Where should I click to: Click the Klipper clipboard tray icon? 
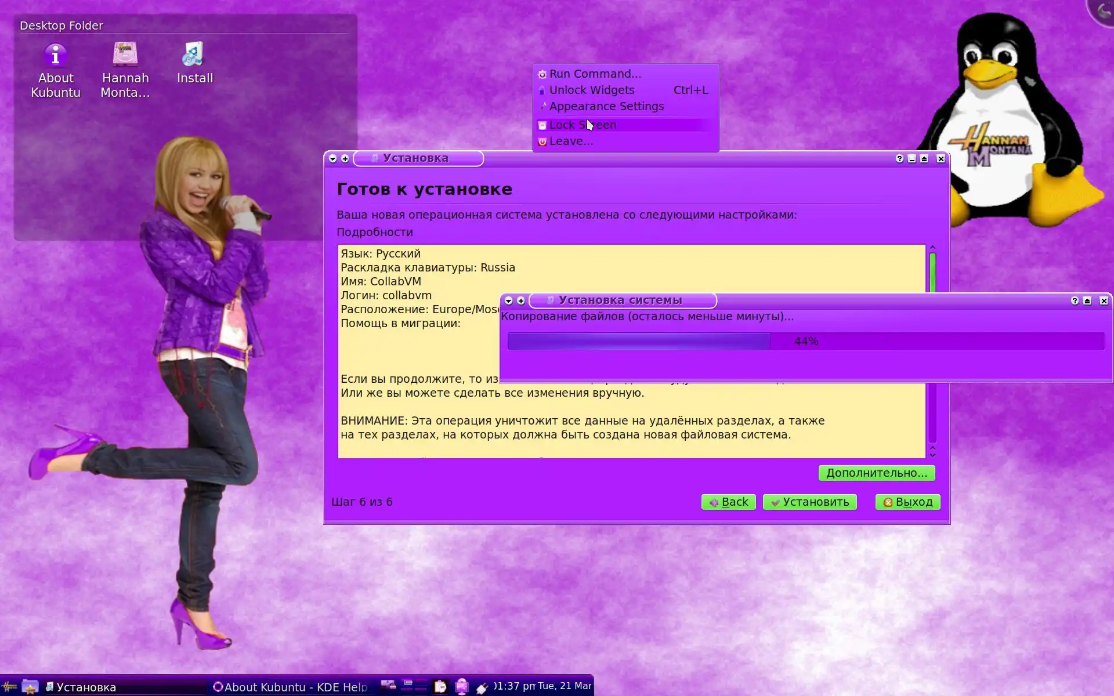click(x=440, y=687)
